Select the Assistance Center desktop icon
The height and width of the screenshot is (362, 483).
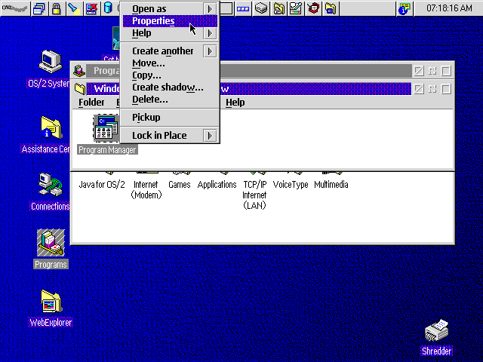pyautogui.click(x=51, y=128)
